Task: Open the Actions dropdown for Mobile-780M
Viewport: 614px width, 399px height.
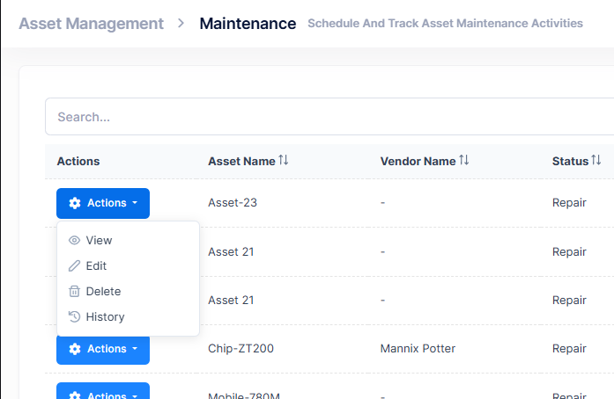Action: tap(103, 391)
